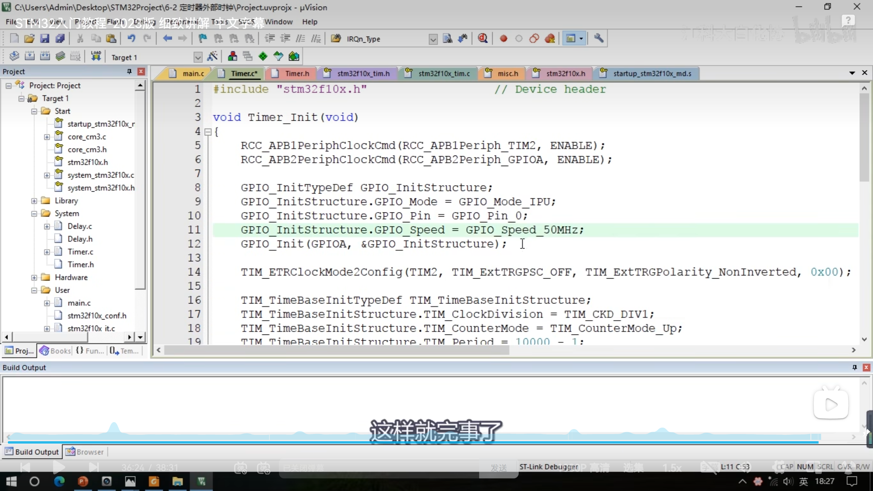The image size is (873, 491).
Task: Expand the Hardware folder in tree
Action: 34,278
